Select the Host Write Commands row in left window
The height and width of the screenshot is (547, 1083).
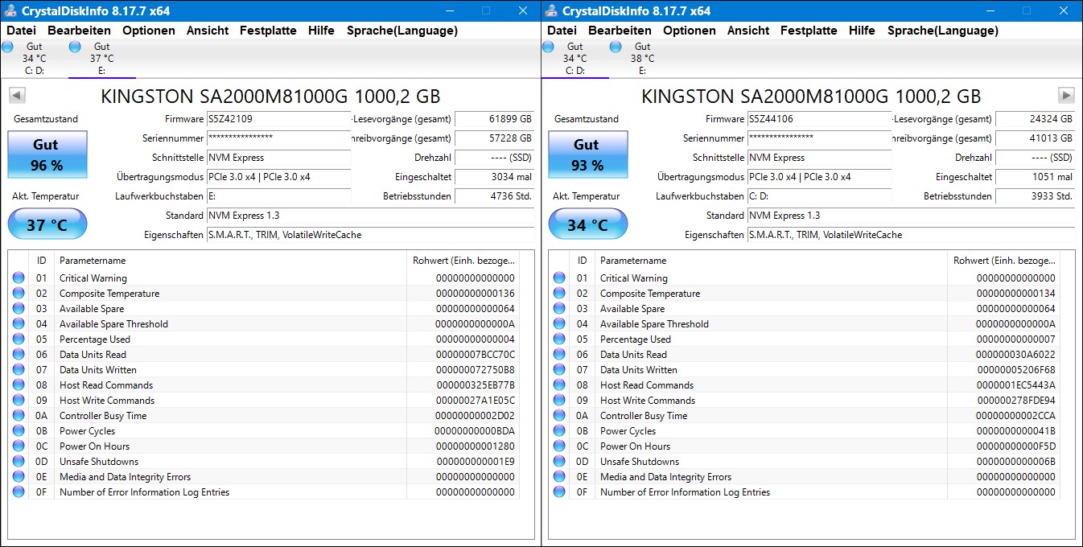click(264, 401)
